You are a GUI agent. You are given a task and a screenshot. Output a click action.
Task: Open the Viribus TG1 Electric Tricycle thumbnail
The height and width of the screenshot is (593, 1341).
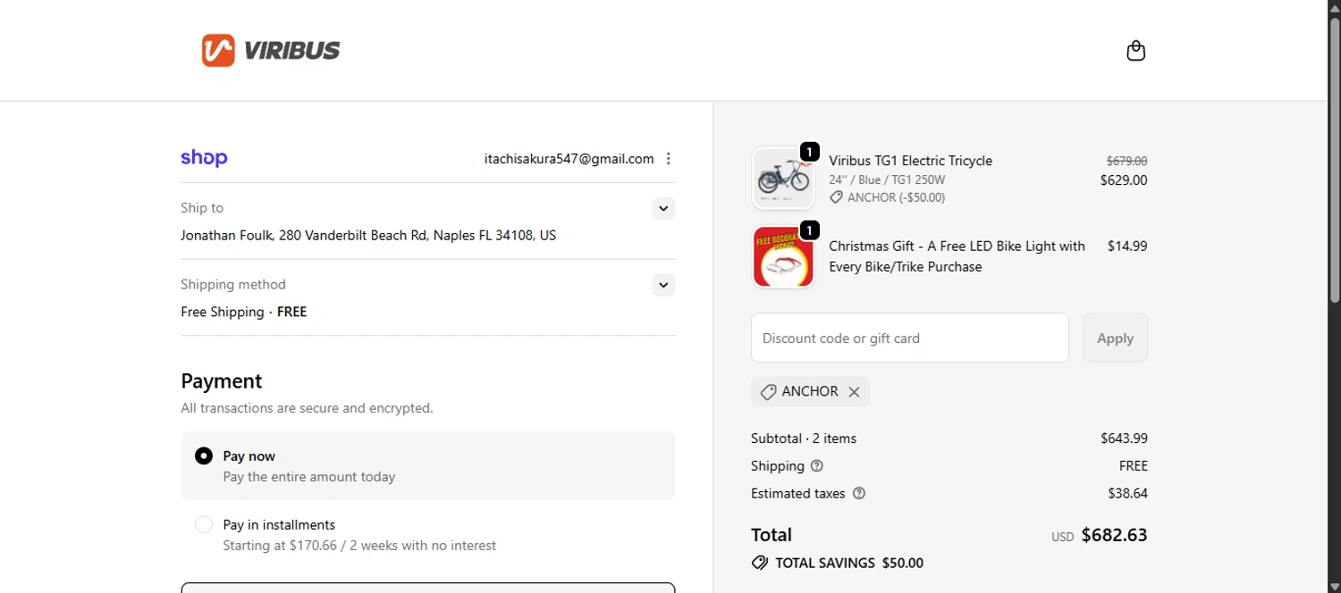click(x=783, y=179)
